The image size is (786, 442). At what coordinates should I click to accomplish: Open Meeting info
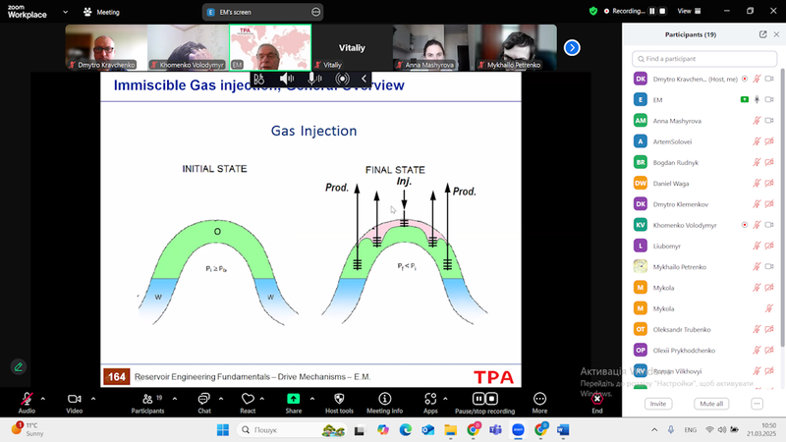tap(384, 403)
